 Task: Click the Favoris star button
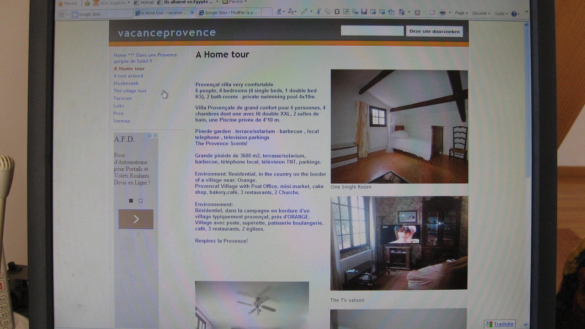point(67,3)
